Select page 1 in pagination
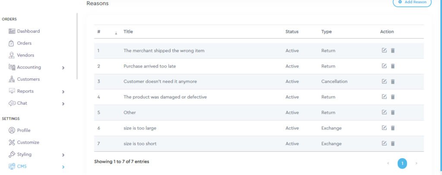442x175 pixels. (402, 163)
